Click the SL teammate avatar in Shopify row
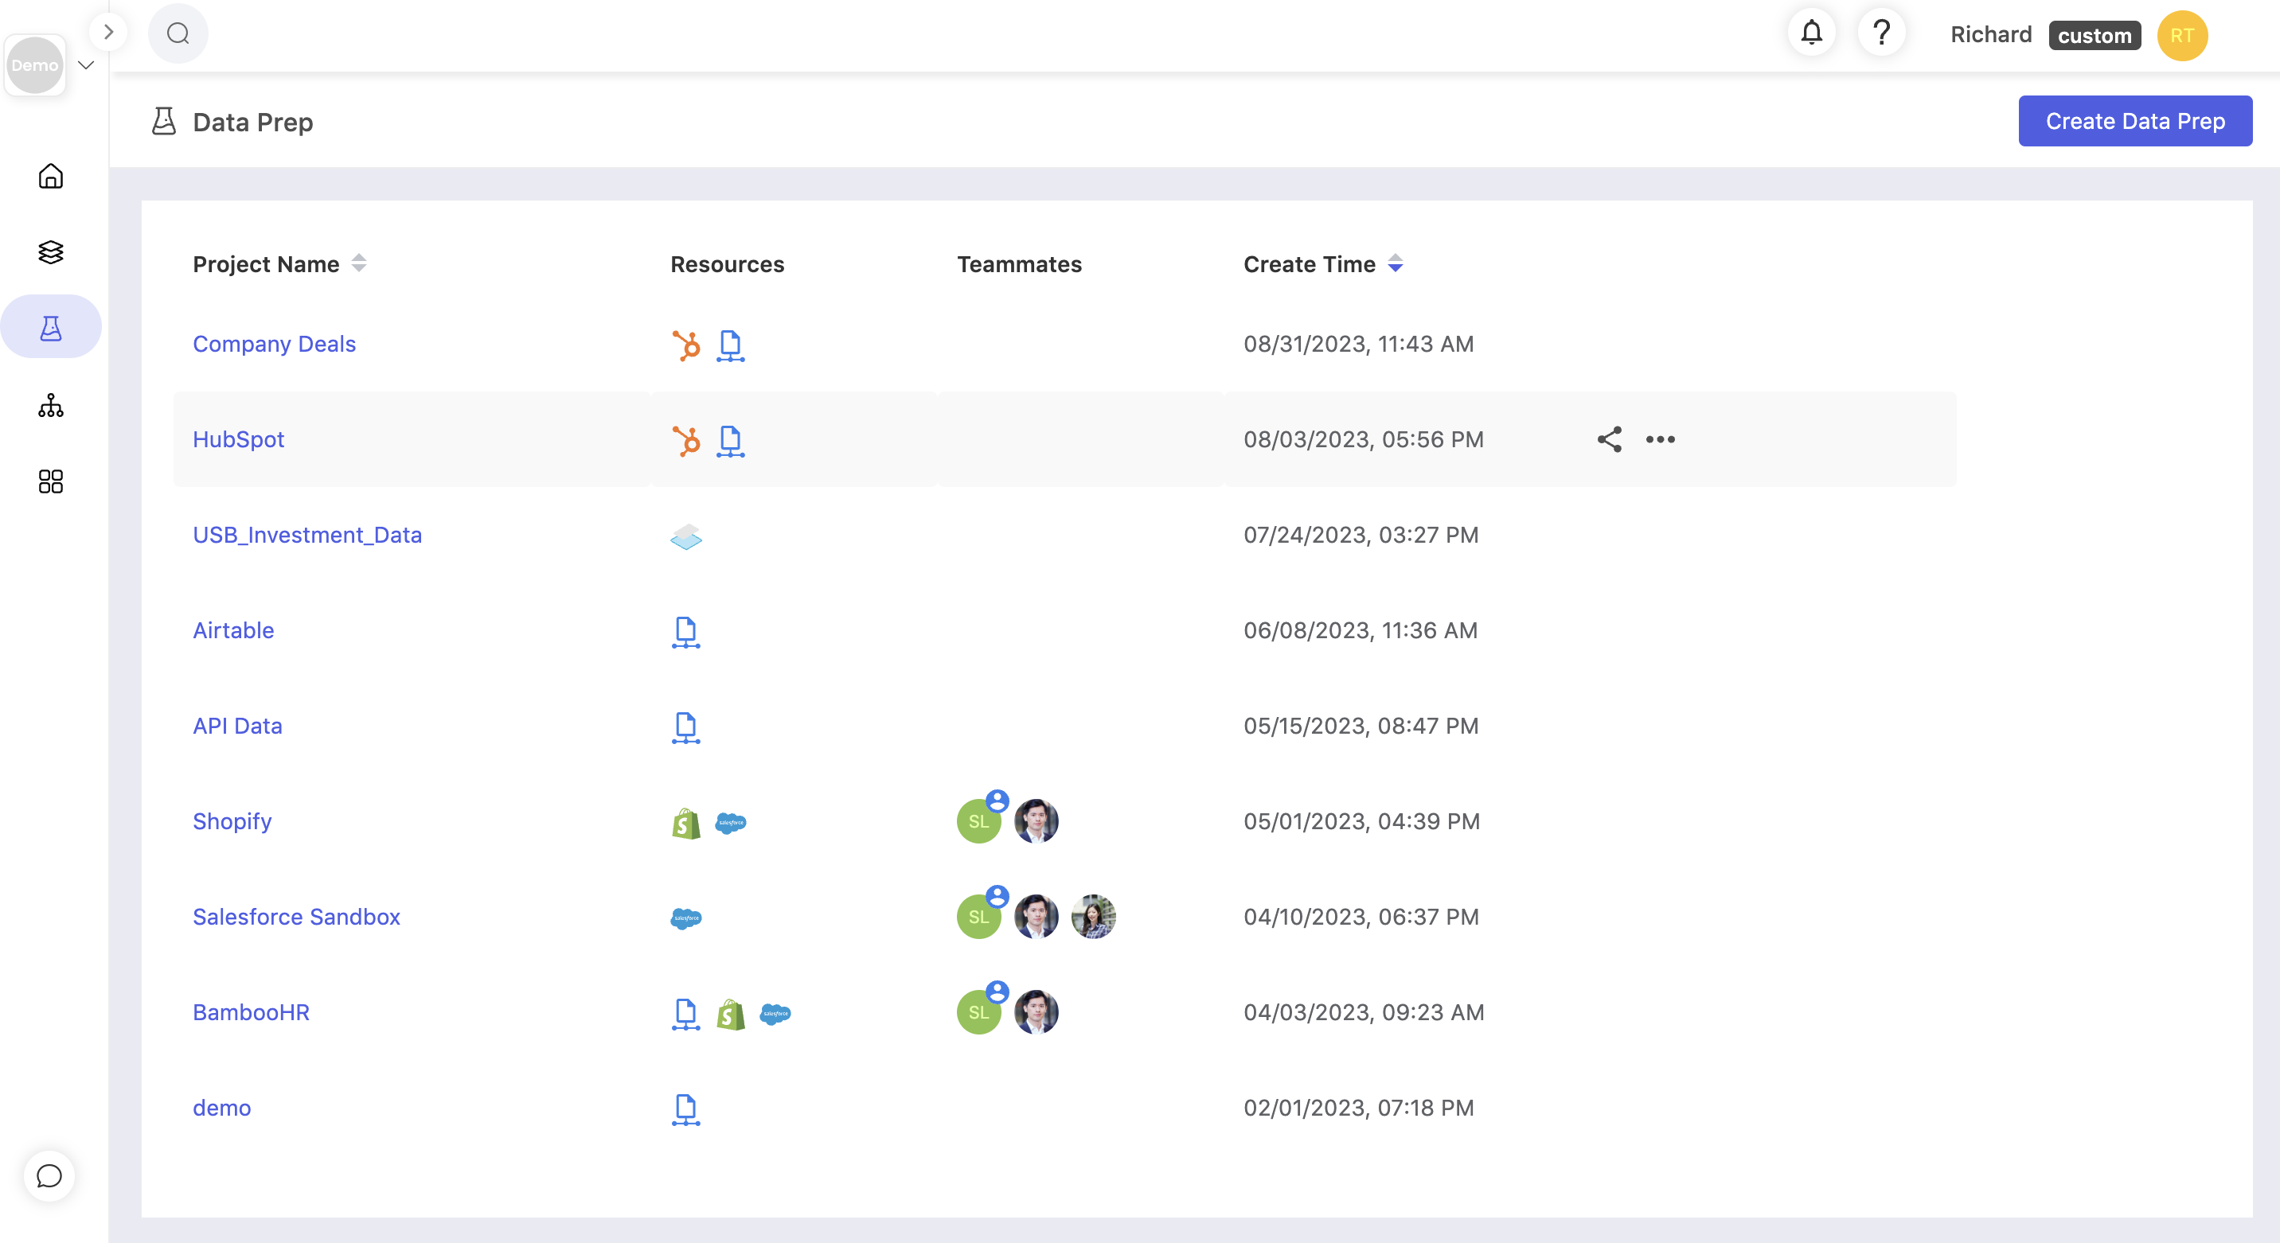The image size is (2280, 1243). tap(978, 822)
